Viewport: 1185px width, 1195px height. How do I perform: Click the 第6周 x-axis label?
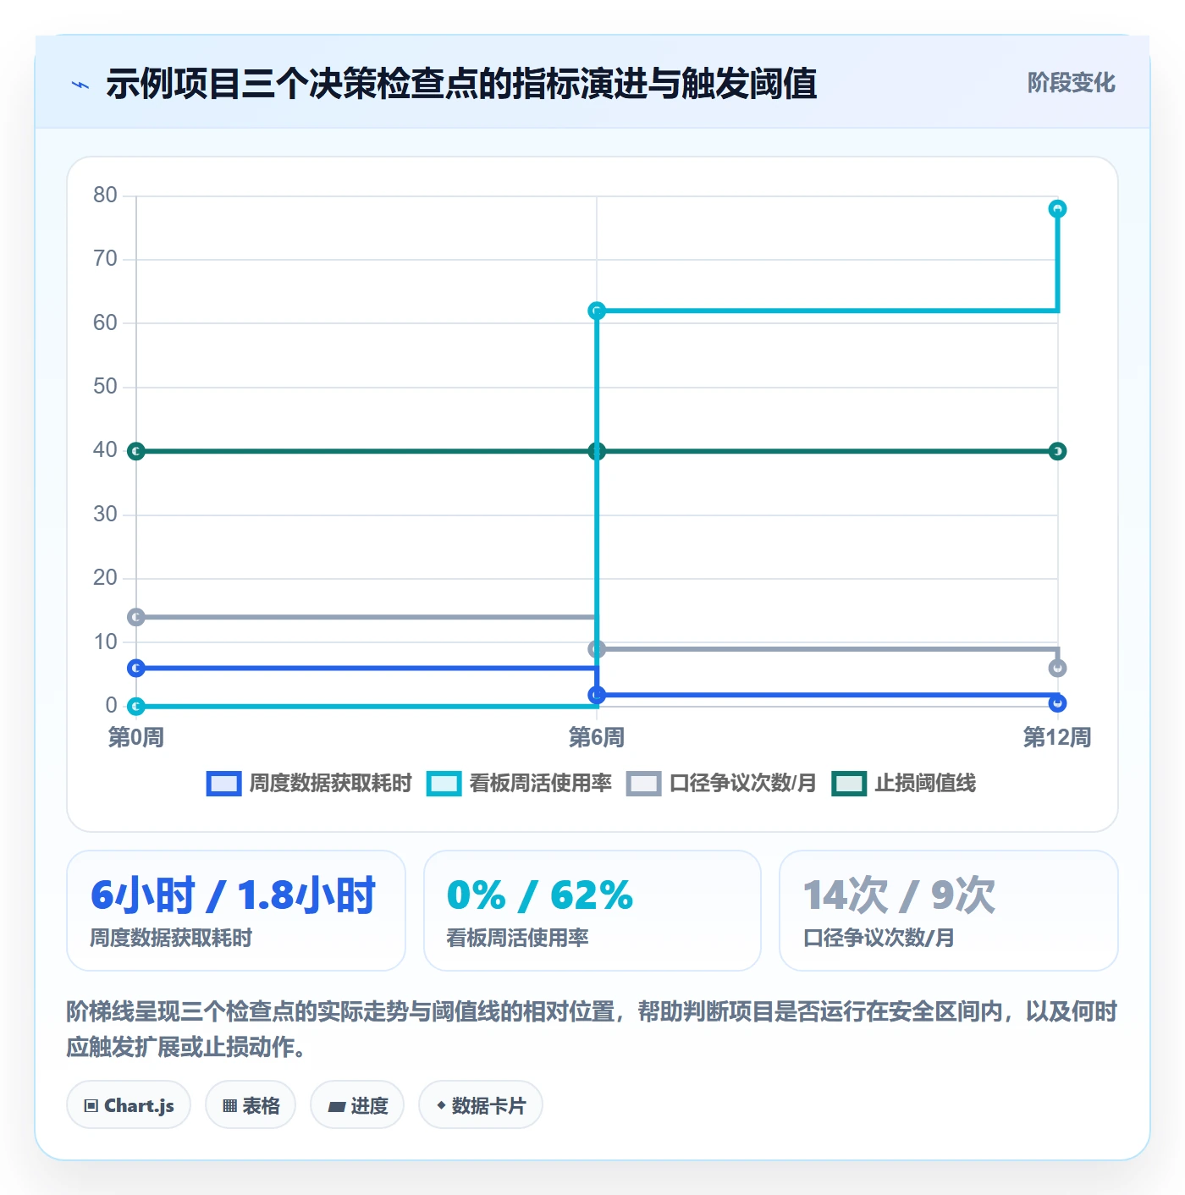[597, 737]
